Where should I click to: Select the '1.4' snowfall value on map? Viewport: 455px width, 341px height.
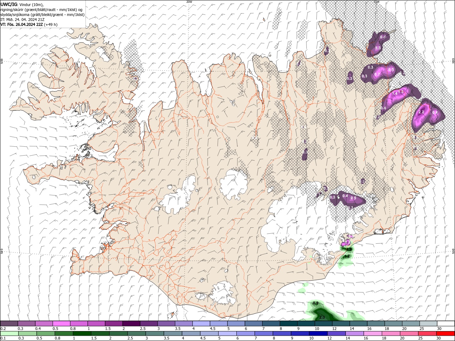coord(394,93)
